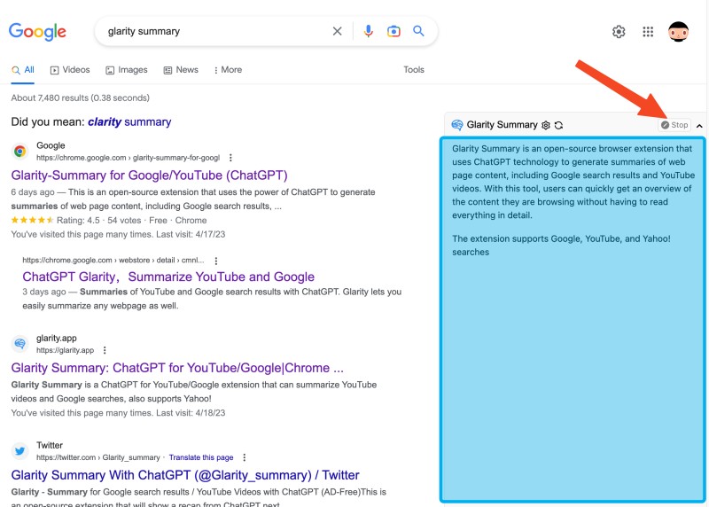Screen dimensions: 709x507
Task: Click the Google logo
Action: [37, 31]
